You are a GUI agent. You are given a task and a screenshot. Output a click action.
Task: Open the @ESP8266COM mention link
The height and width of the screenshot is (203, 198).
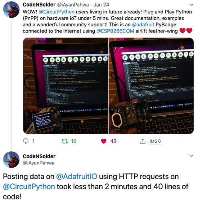[115, 31]
